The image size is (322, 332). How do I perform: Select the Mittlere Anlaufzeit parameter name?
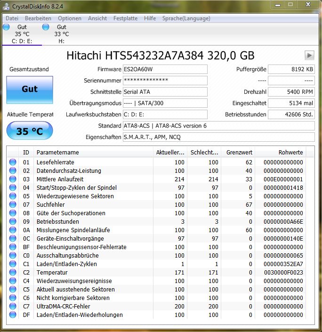(60, 179)
